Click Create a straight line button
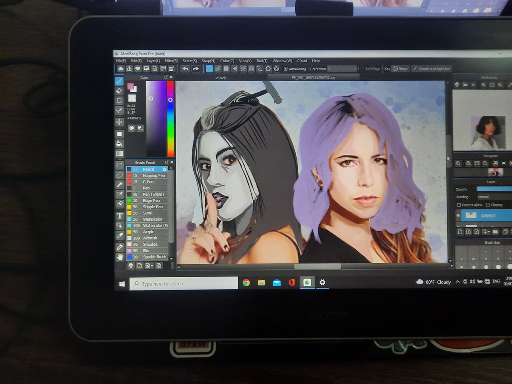Image resolution: width=512 pixels, height=384 pixels. point(431,69)
